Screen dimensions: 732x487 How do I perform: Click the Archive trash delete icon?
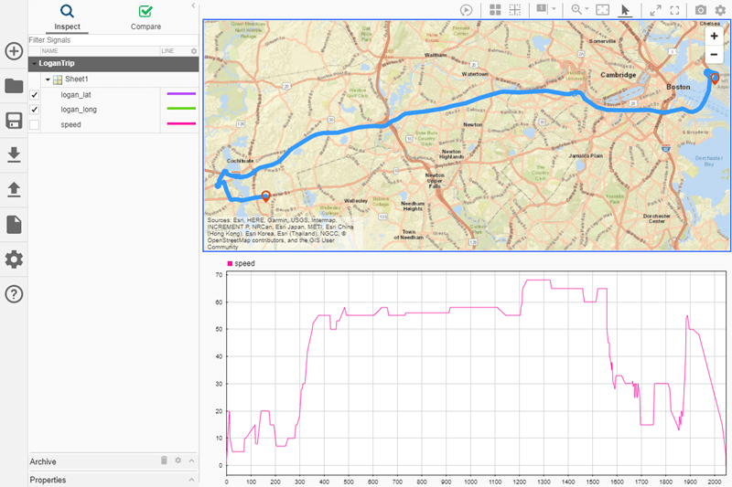pos(164,461)
